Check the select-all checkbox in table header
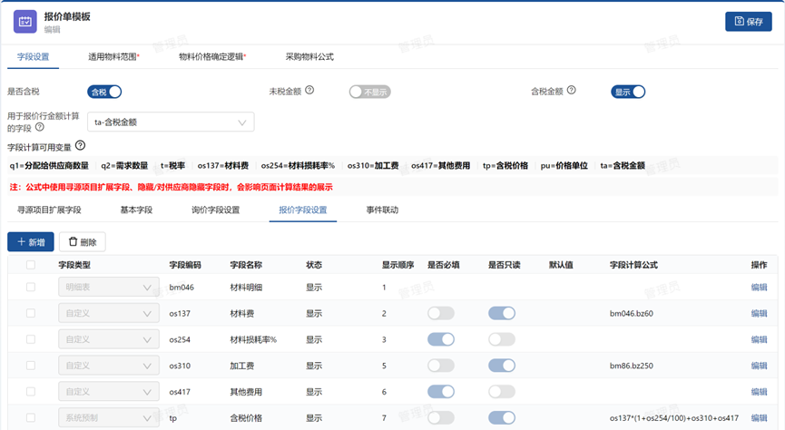 pyautogui.click(x=31, y=265)
